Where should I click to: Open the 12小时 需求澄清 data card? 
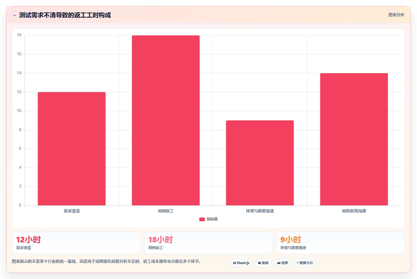(x=76, y=243)
